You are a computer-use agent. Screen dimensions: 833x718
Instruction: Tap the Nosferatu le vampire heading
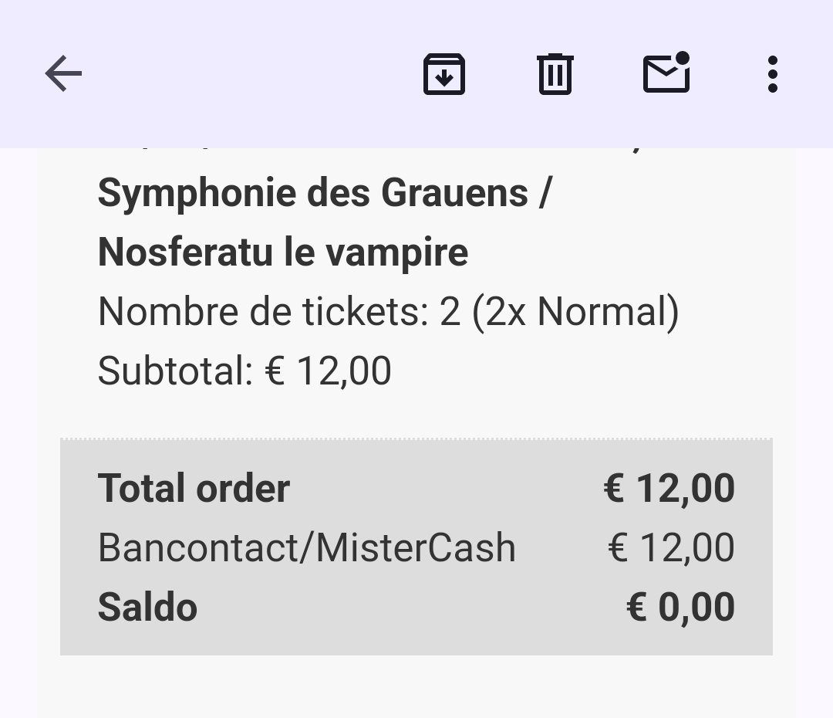283,252
